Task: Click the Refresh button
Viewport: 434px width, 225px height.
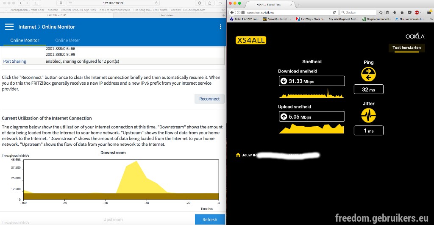Action: [210, 219]
